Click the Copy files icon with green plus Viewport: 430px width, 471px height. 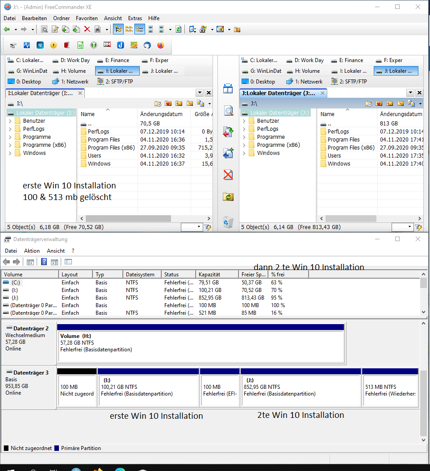pos(66,29)
